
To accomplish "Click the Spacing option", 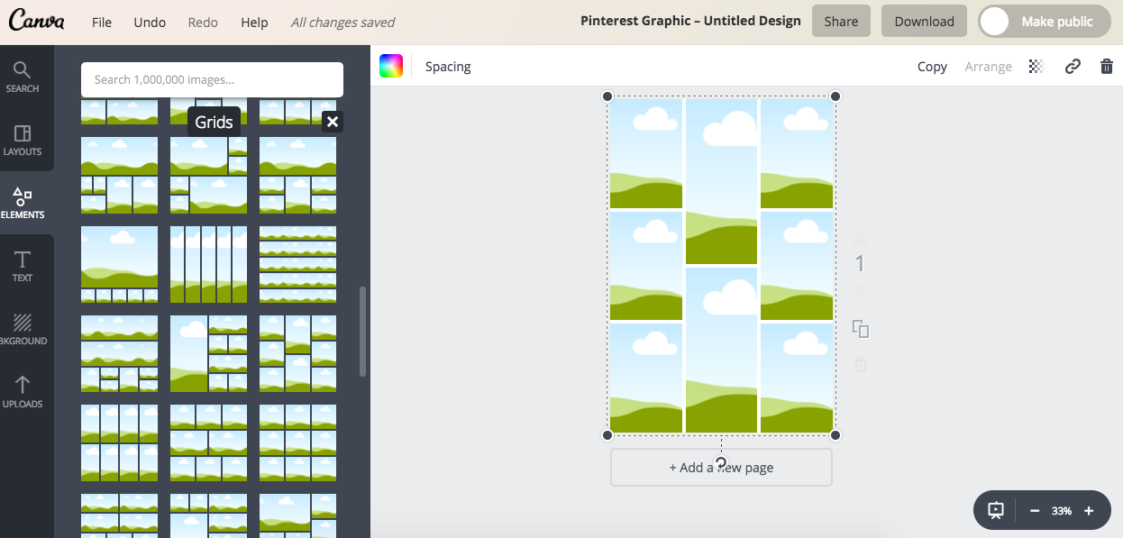I will (448, 67).
